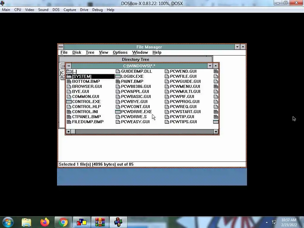Select the PCWMULTI.GUI file name

[185, 91]
